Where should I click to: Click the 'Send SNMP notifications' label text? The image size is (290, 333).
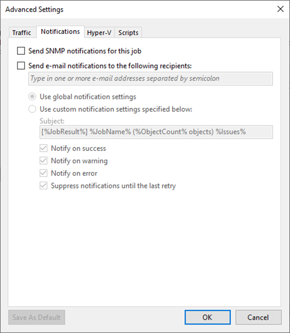point(85,51)
